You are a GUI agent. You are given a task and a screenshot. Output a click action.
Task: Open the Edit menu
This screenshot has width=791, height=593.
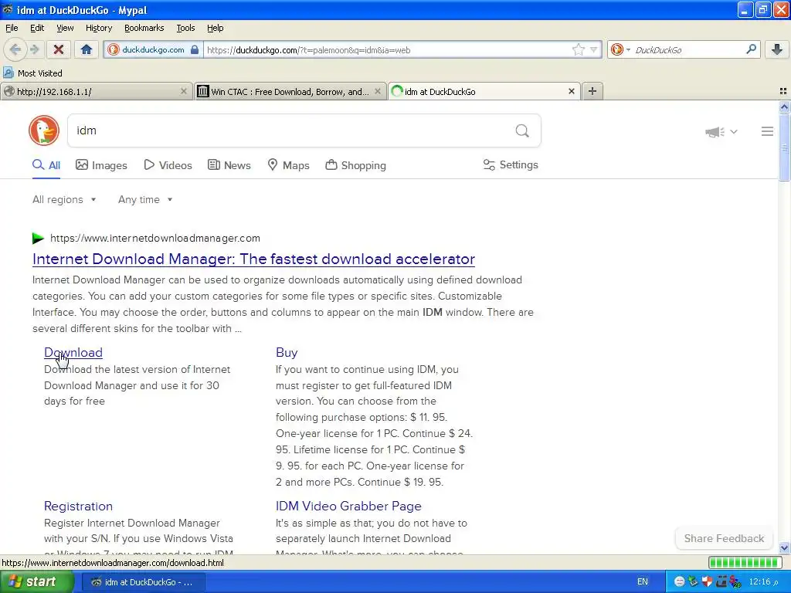(37, 28)
